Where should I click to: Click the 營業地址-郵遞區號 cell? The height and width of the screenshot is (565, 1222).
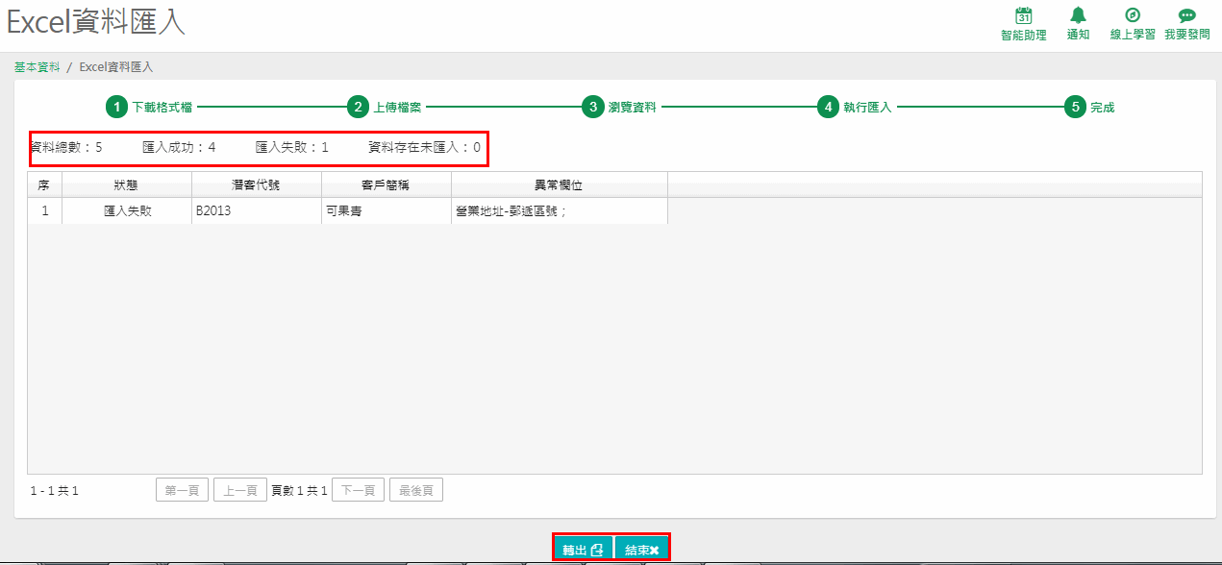pyautogui.click(x=560, y=210)
